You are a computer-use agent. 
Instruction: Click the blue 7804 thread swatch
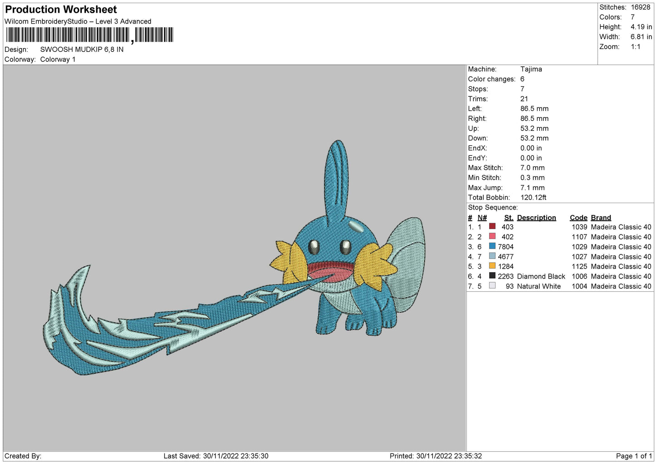coord(492,246)
